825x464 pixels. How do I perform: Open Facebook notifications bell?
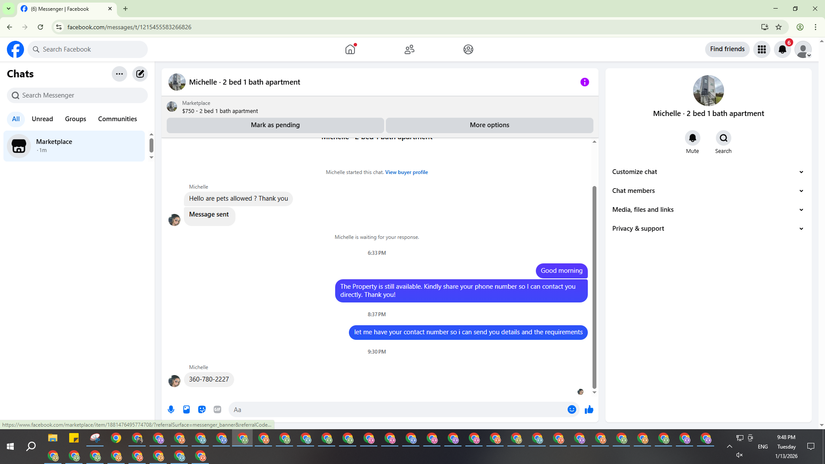tap(782, 49)
